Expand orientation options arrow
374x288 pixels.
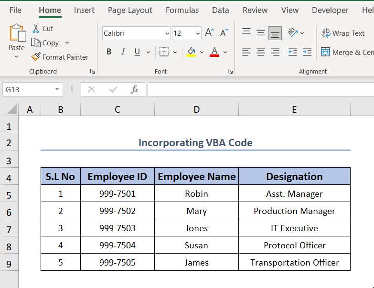coord(302,33)
